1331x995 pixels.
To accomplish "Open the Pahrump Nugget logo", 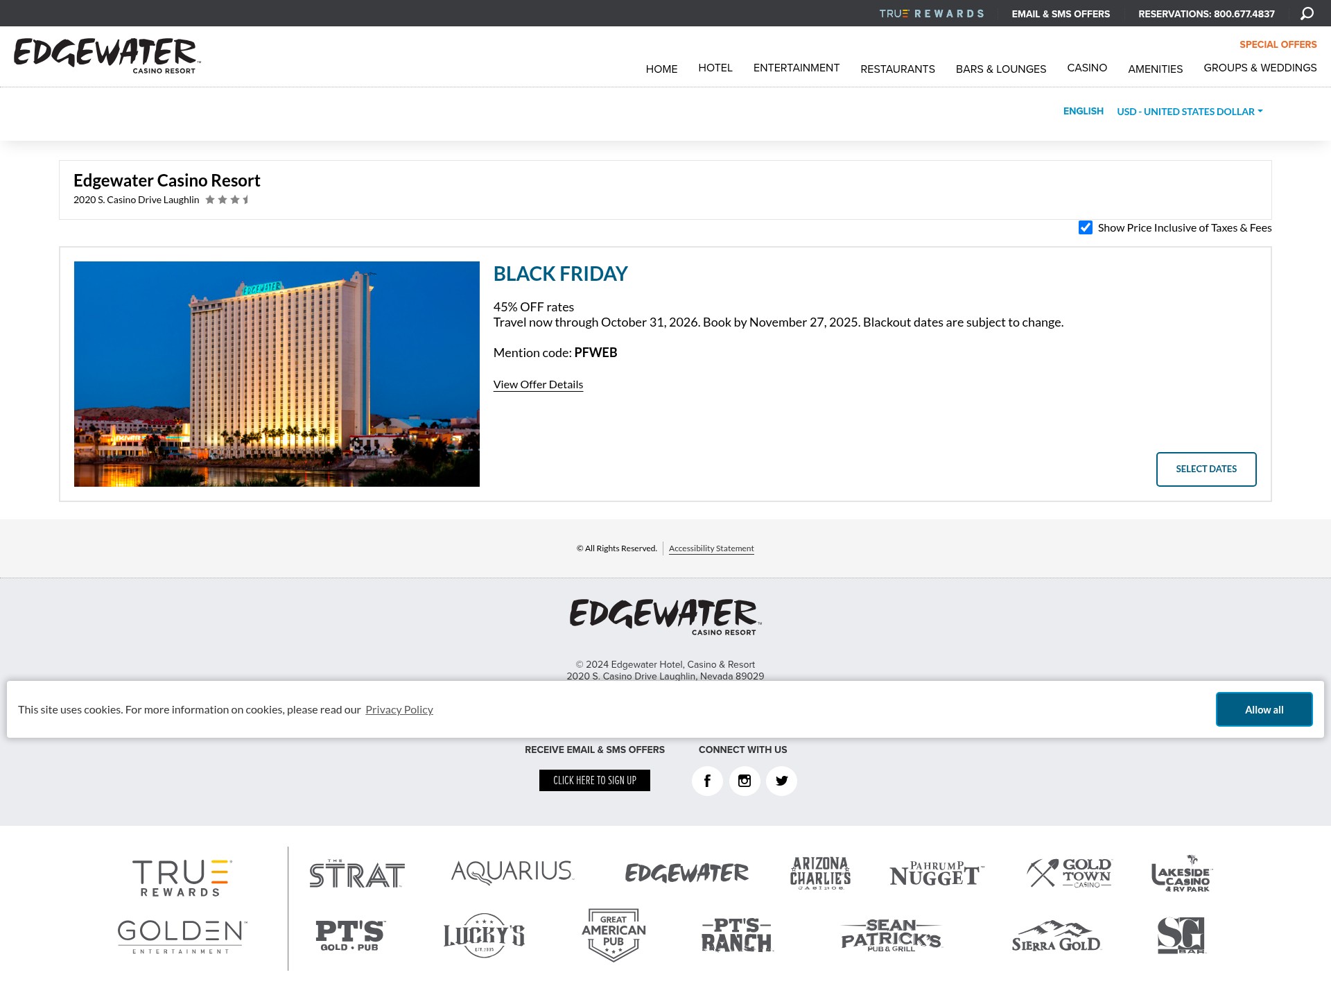I will coord(937,874).
